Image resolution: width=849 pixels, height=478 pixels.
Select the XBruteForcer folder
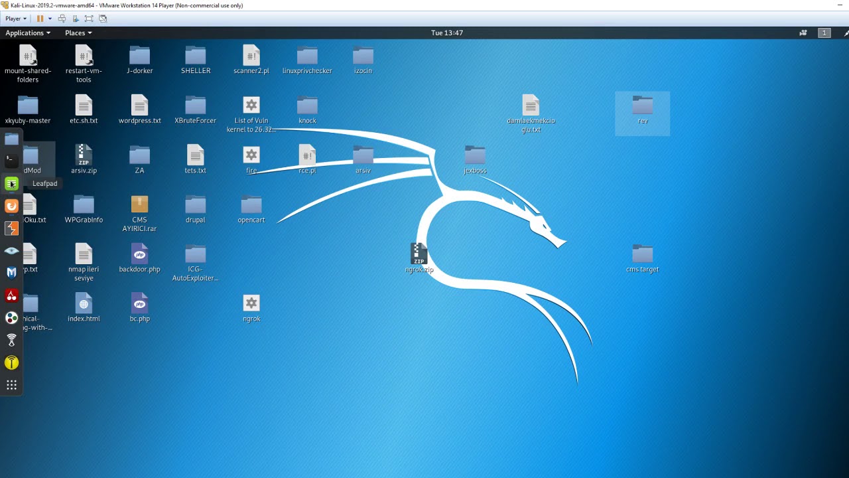(196, 110)
